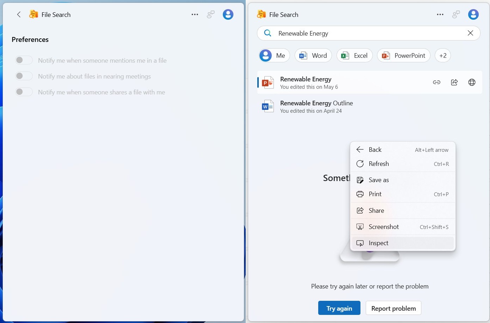Click the magnifier search icon
The width and height of the screenshot is (490, 323).
(x=268, y=33)
